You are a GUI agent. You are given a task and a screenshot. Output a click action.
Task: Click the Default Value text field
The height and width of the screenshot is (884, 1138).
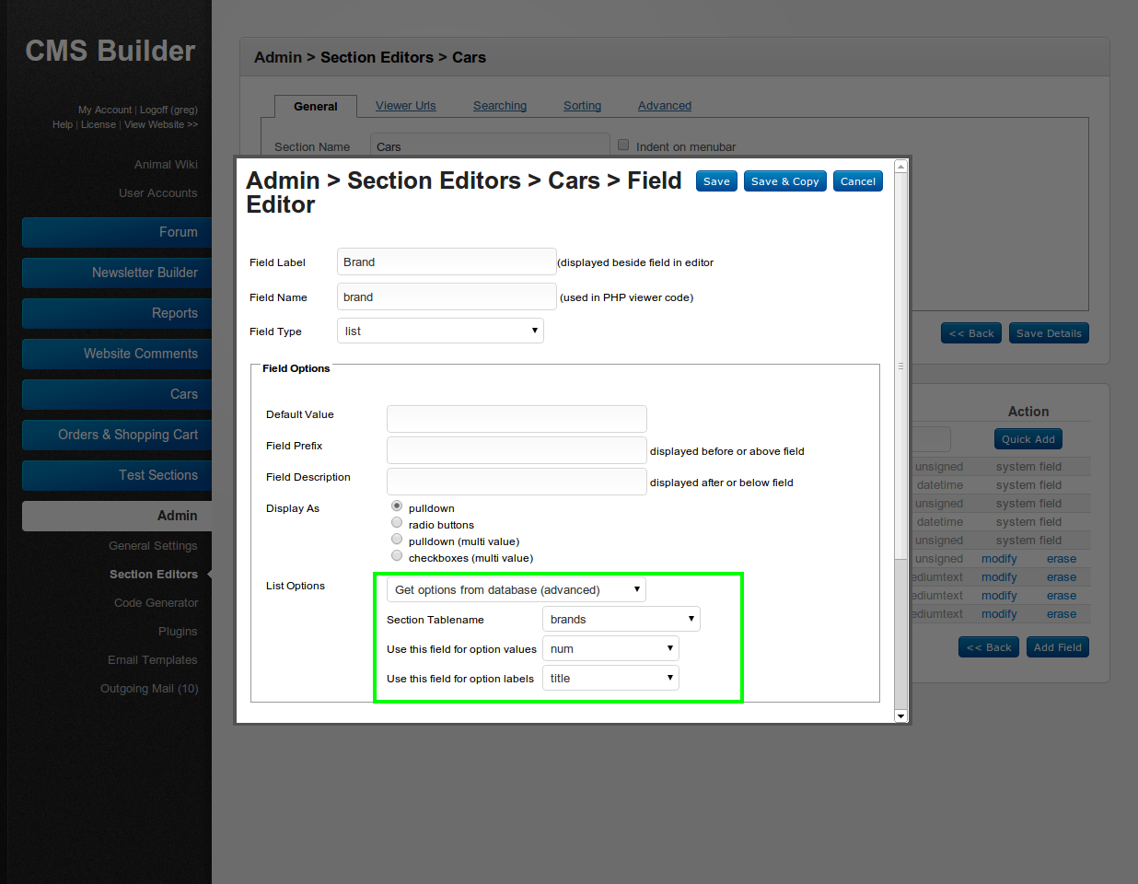tap(517, 419)
